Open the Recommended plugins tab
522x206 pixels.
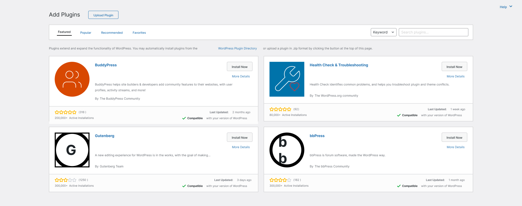112,32
